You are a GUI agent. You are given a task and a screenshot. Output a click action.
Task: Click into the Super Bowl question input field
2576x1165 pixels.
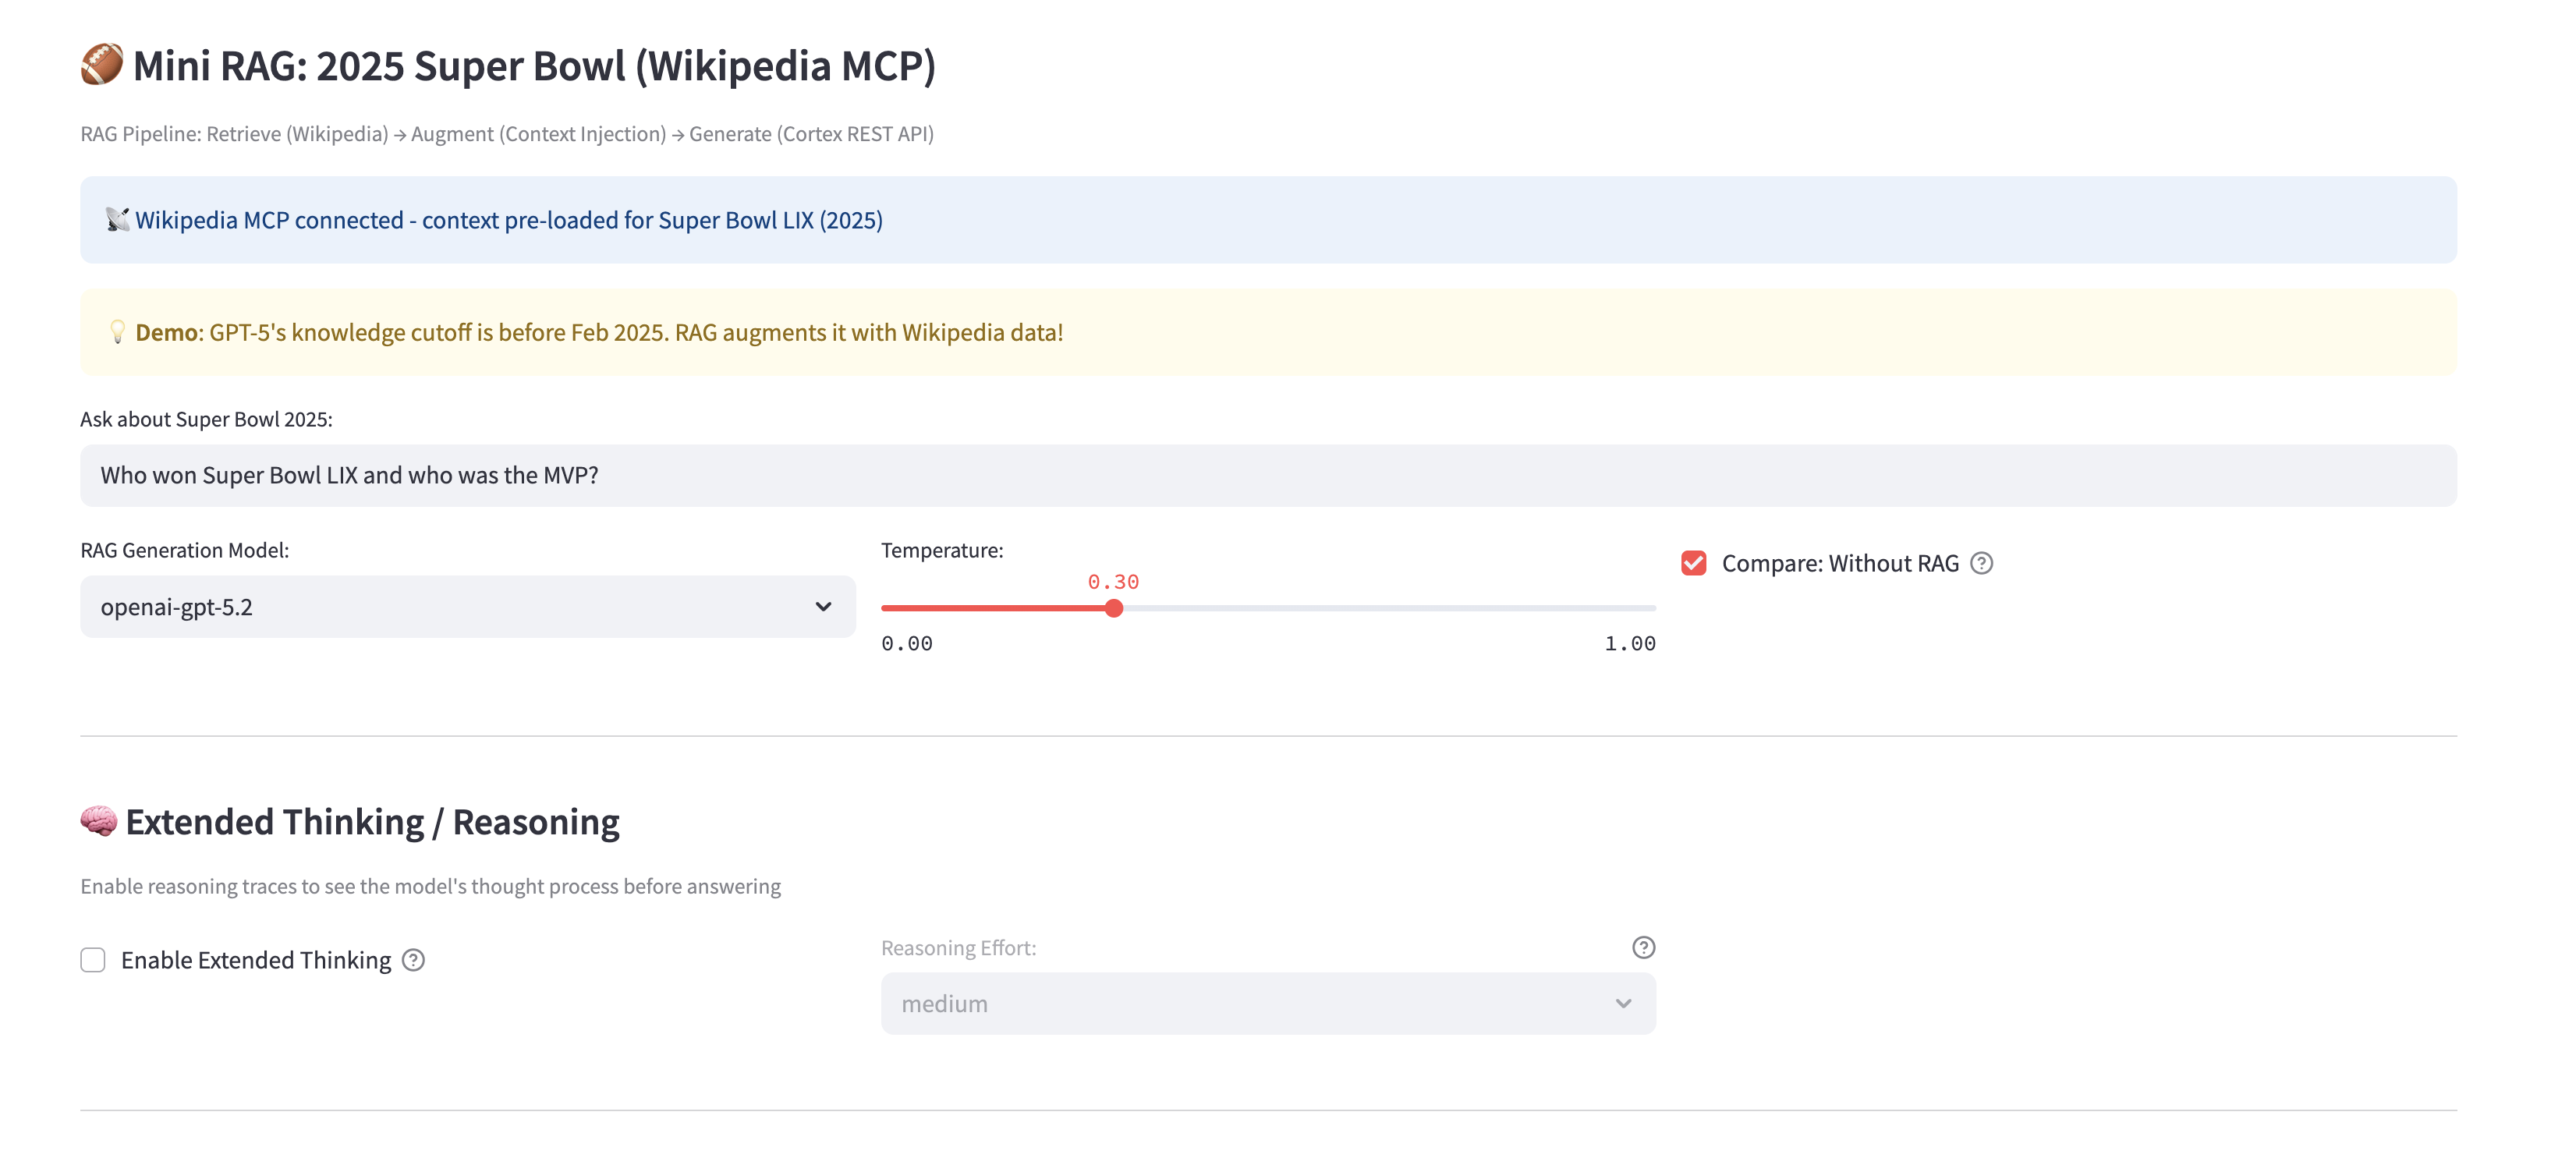[x=1267, y=475]
